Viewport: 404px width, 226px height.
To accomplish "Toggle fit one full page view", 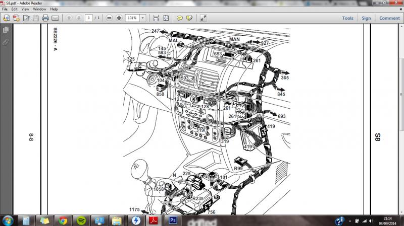I will (167, 18).
